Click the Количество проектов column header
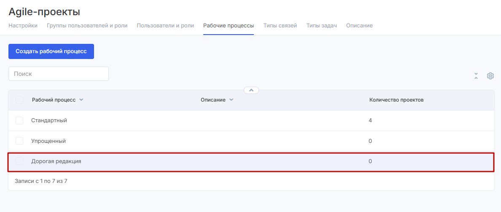The image size is (501, 212). (396, 100)
